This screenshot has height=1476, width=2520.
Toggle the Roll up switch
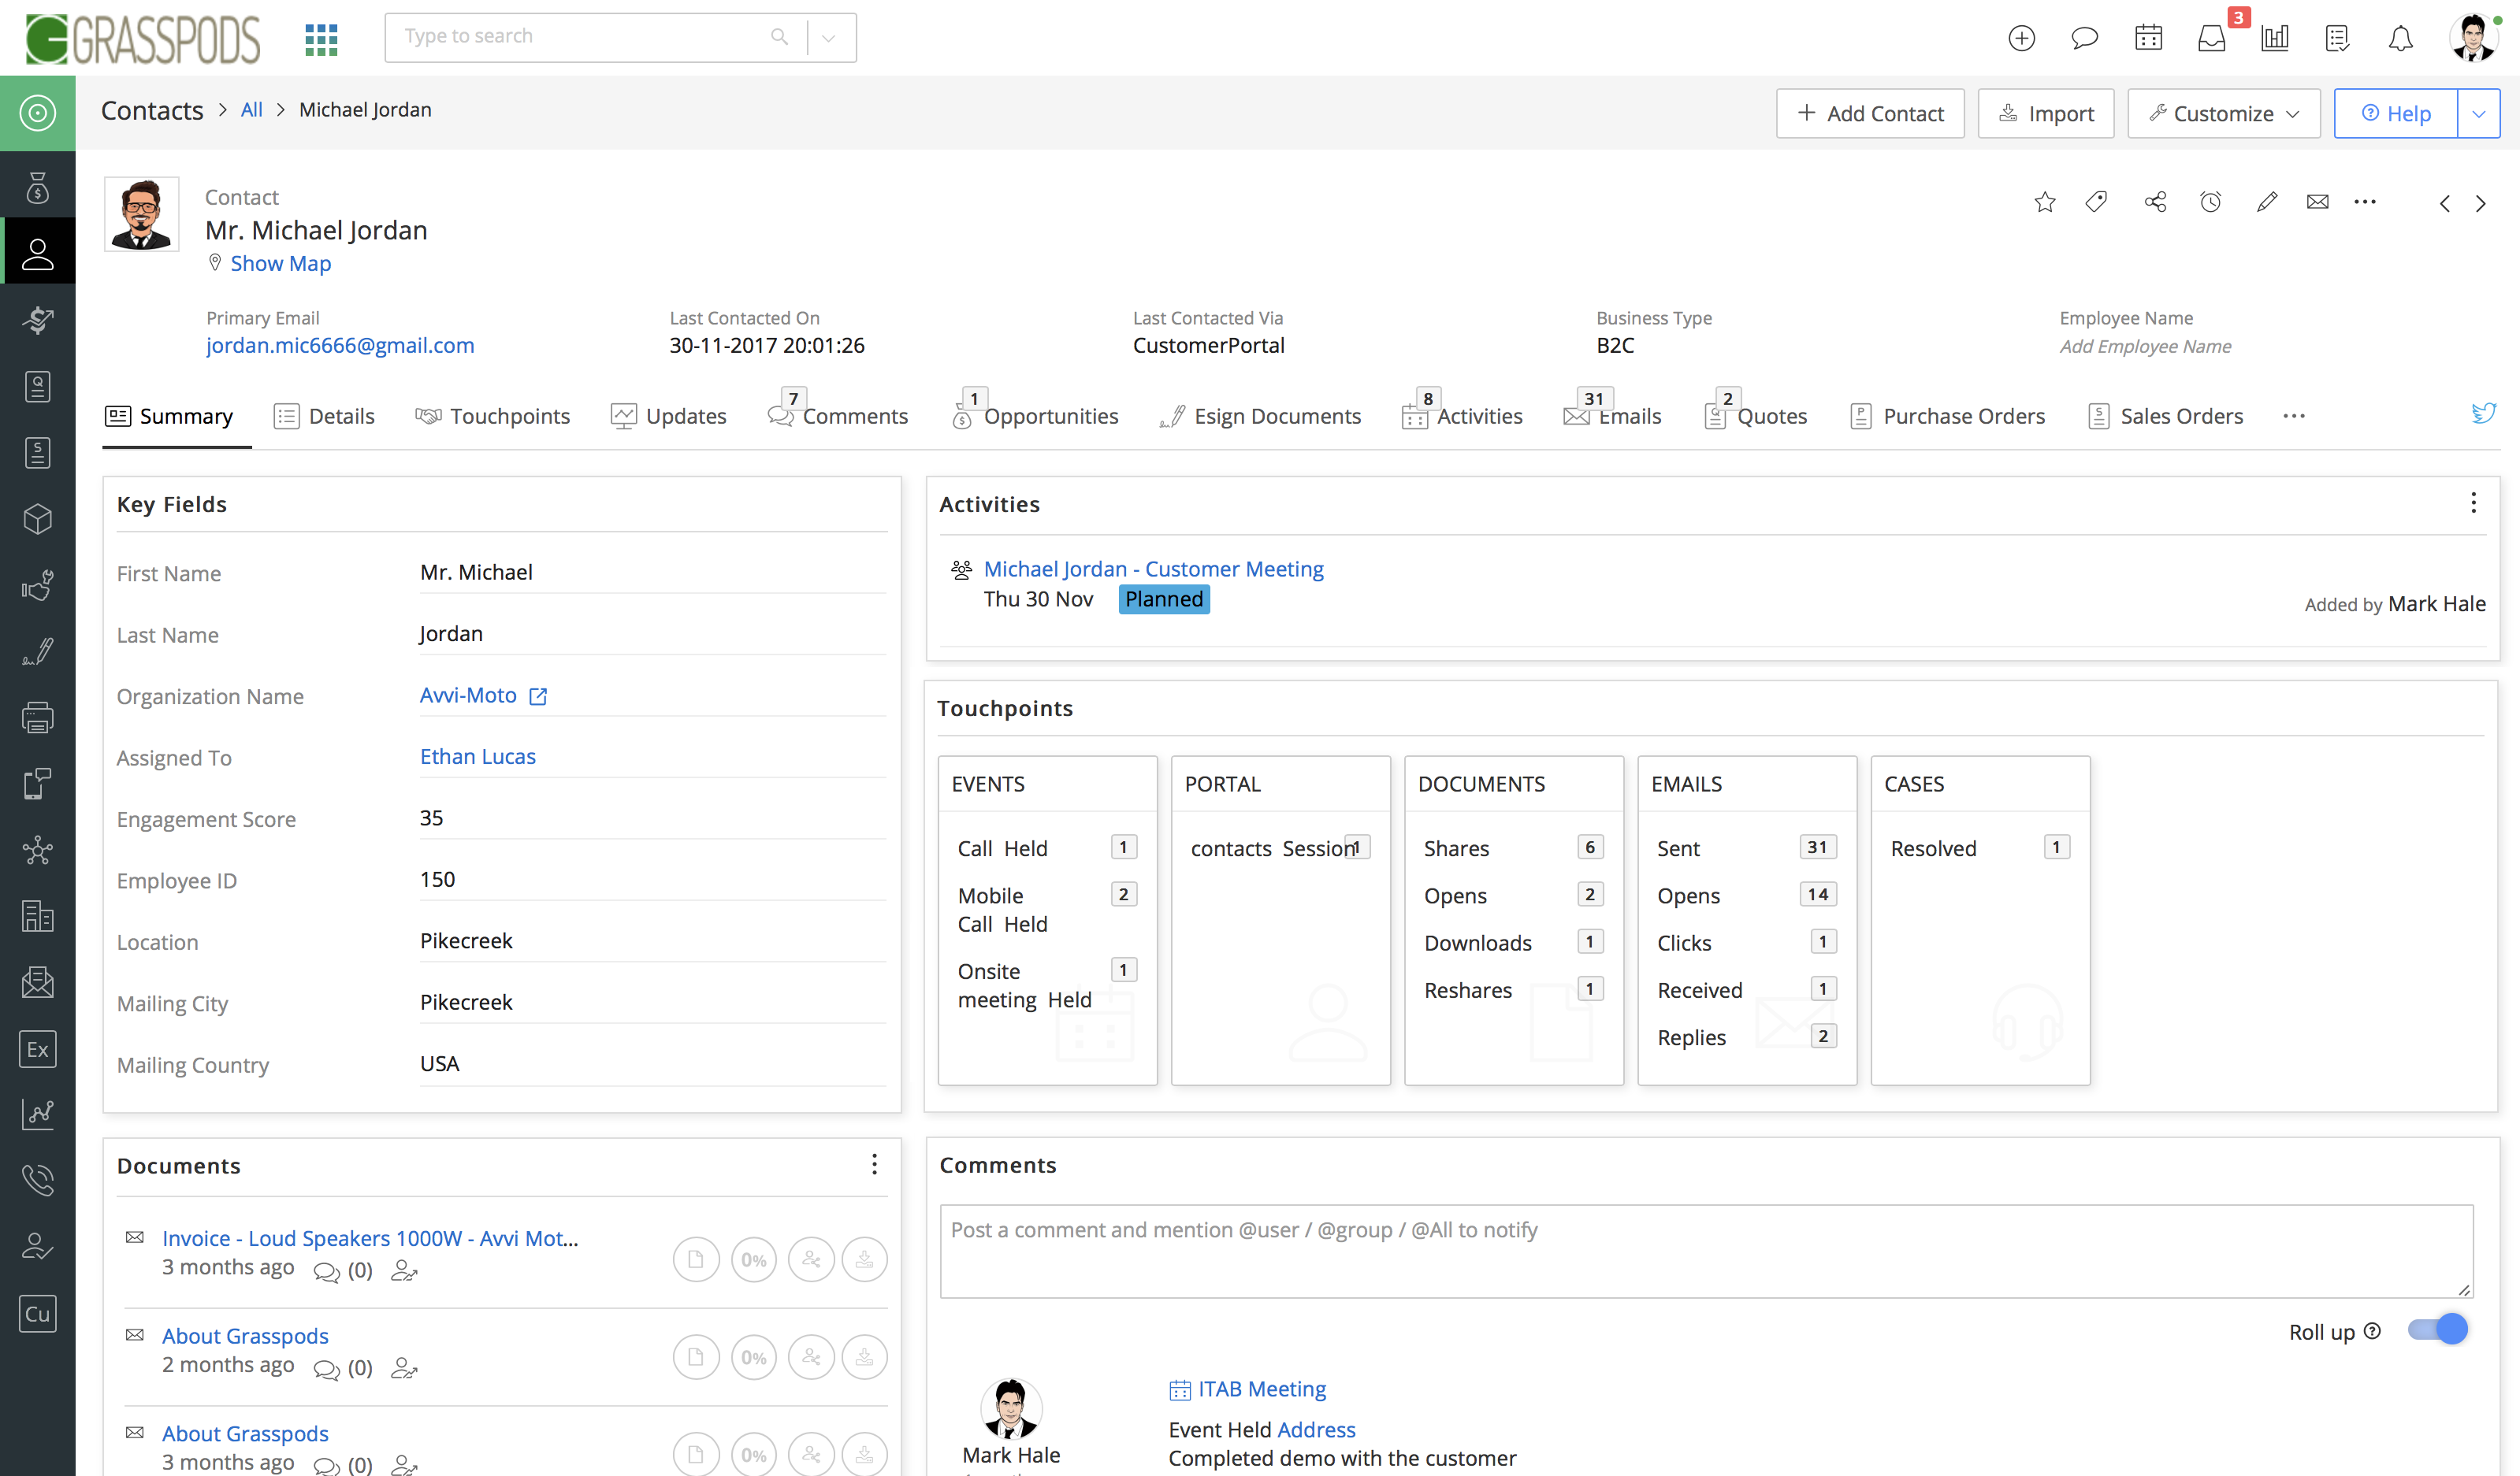tap(2438, 1330)
